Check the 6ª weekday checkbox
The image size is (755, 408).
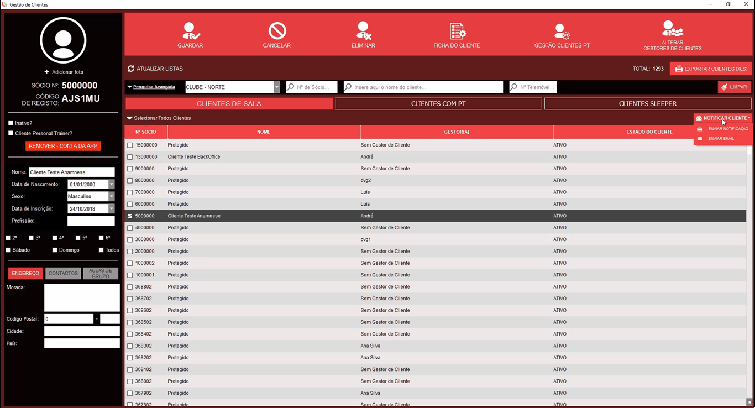[x=101, y=238]
